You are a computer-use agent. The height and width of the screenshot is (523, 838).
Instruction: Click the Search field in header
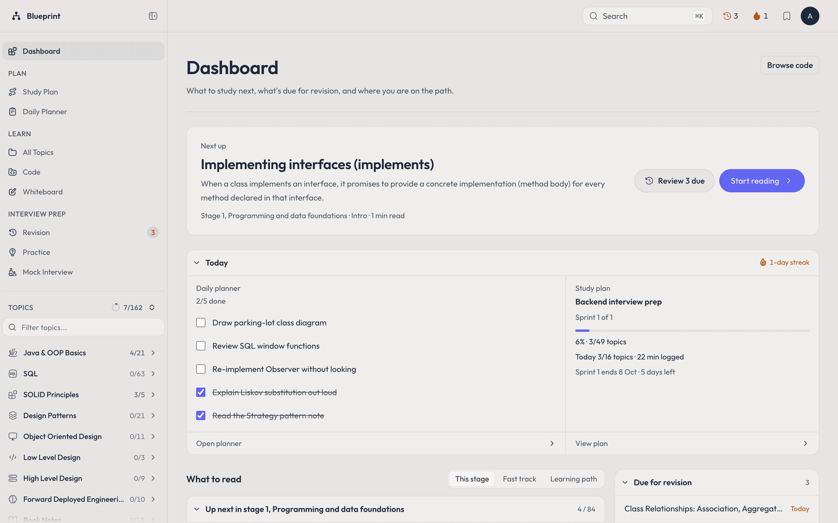point(647,16)
